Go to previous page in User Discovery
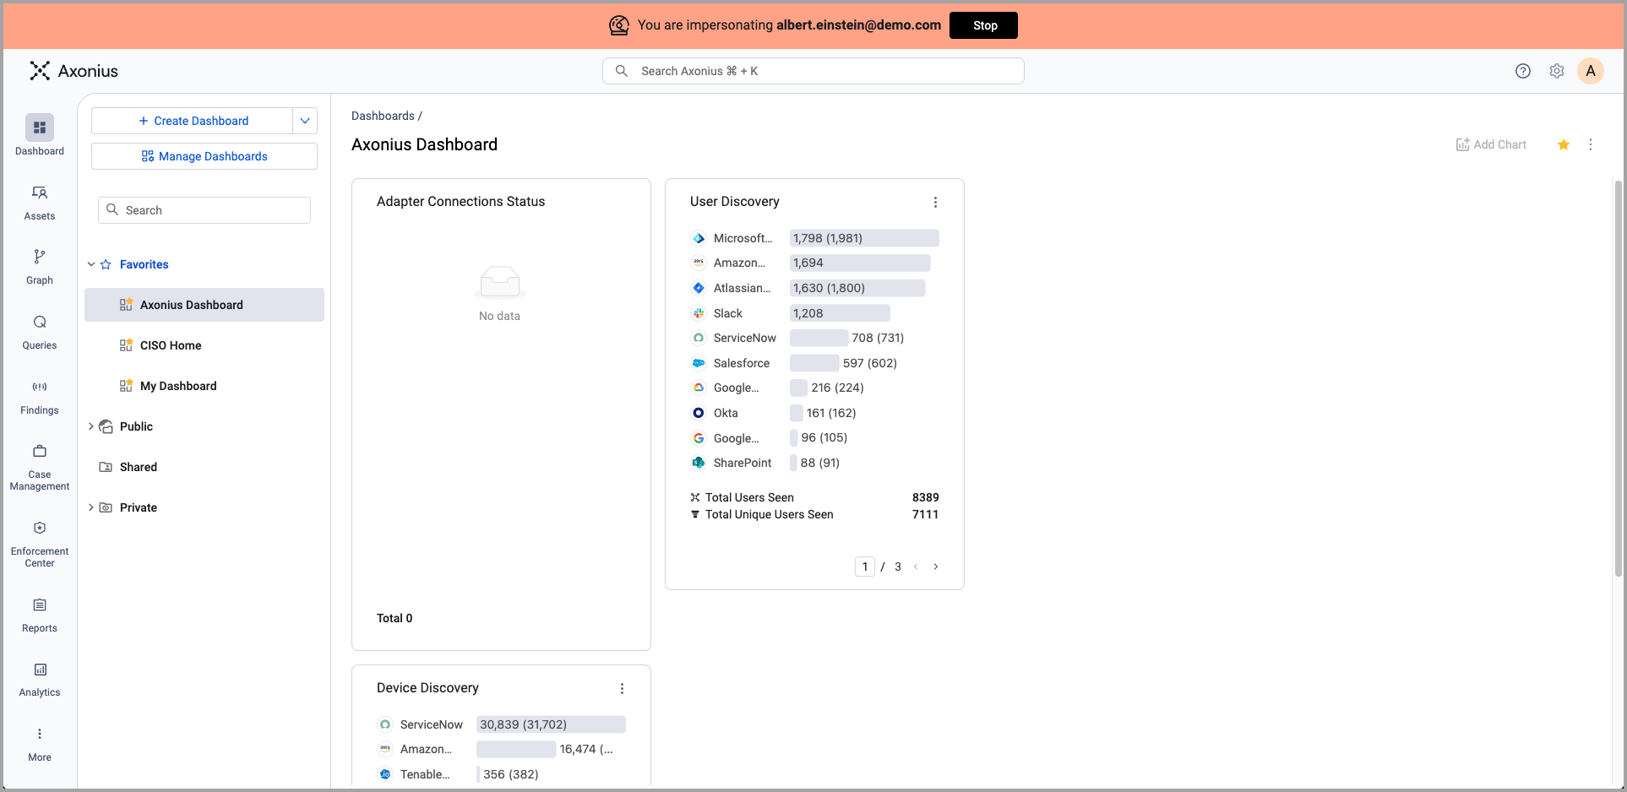The width and height of the screenshot is (1627, 792). (916, 567)
